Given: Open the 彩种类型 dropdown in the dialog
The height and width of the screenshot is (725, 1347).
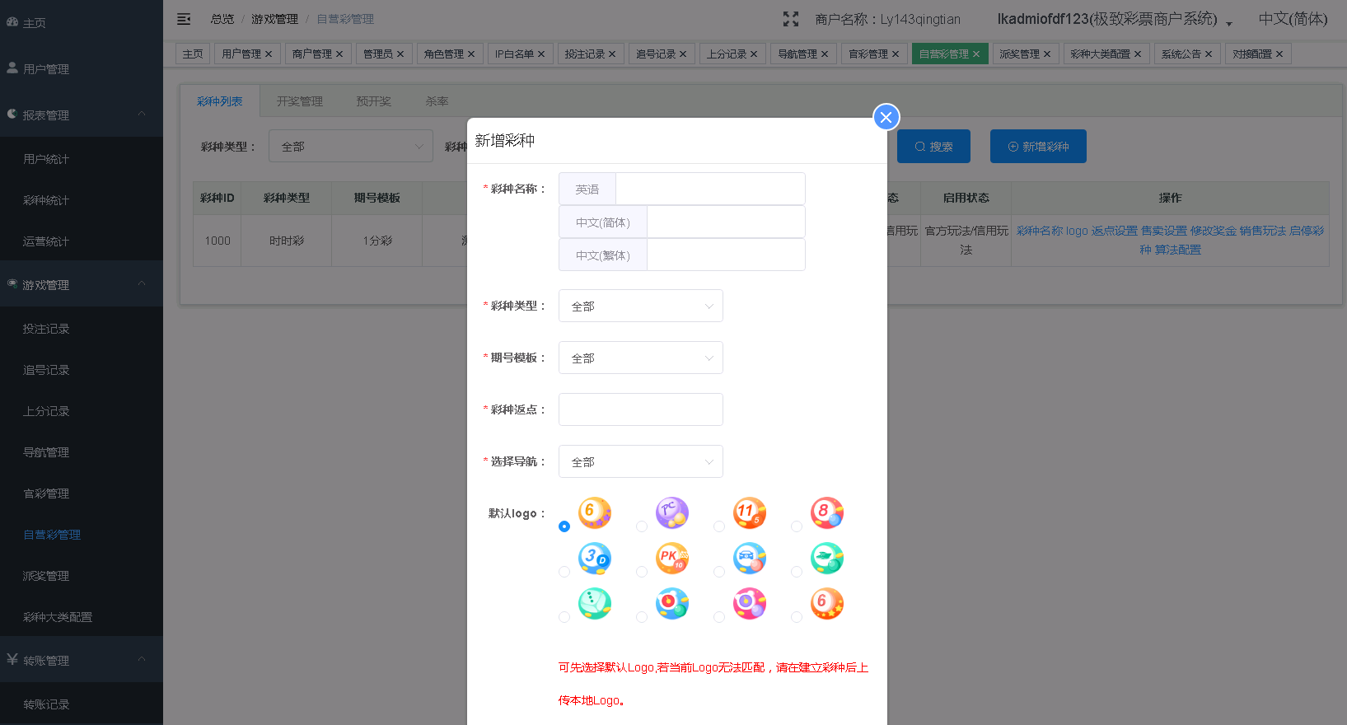Looking at the screenshot, I should [640, 306].
